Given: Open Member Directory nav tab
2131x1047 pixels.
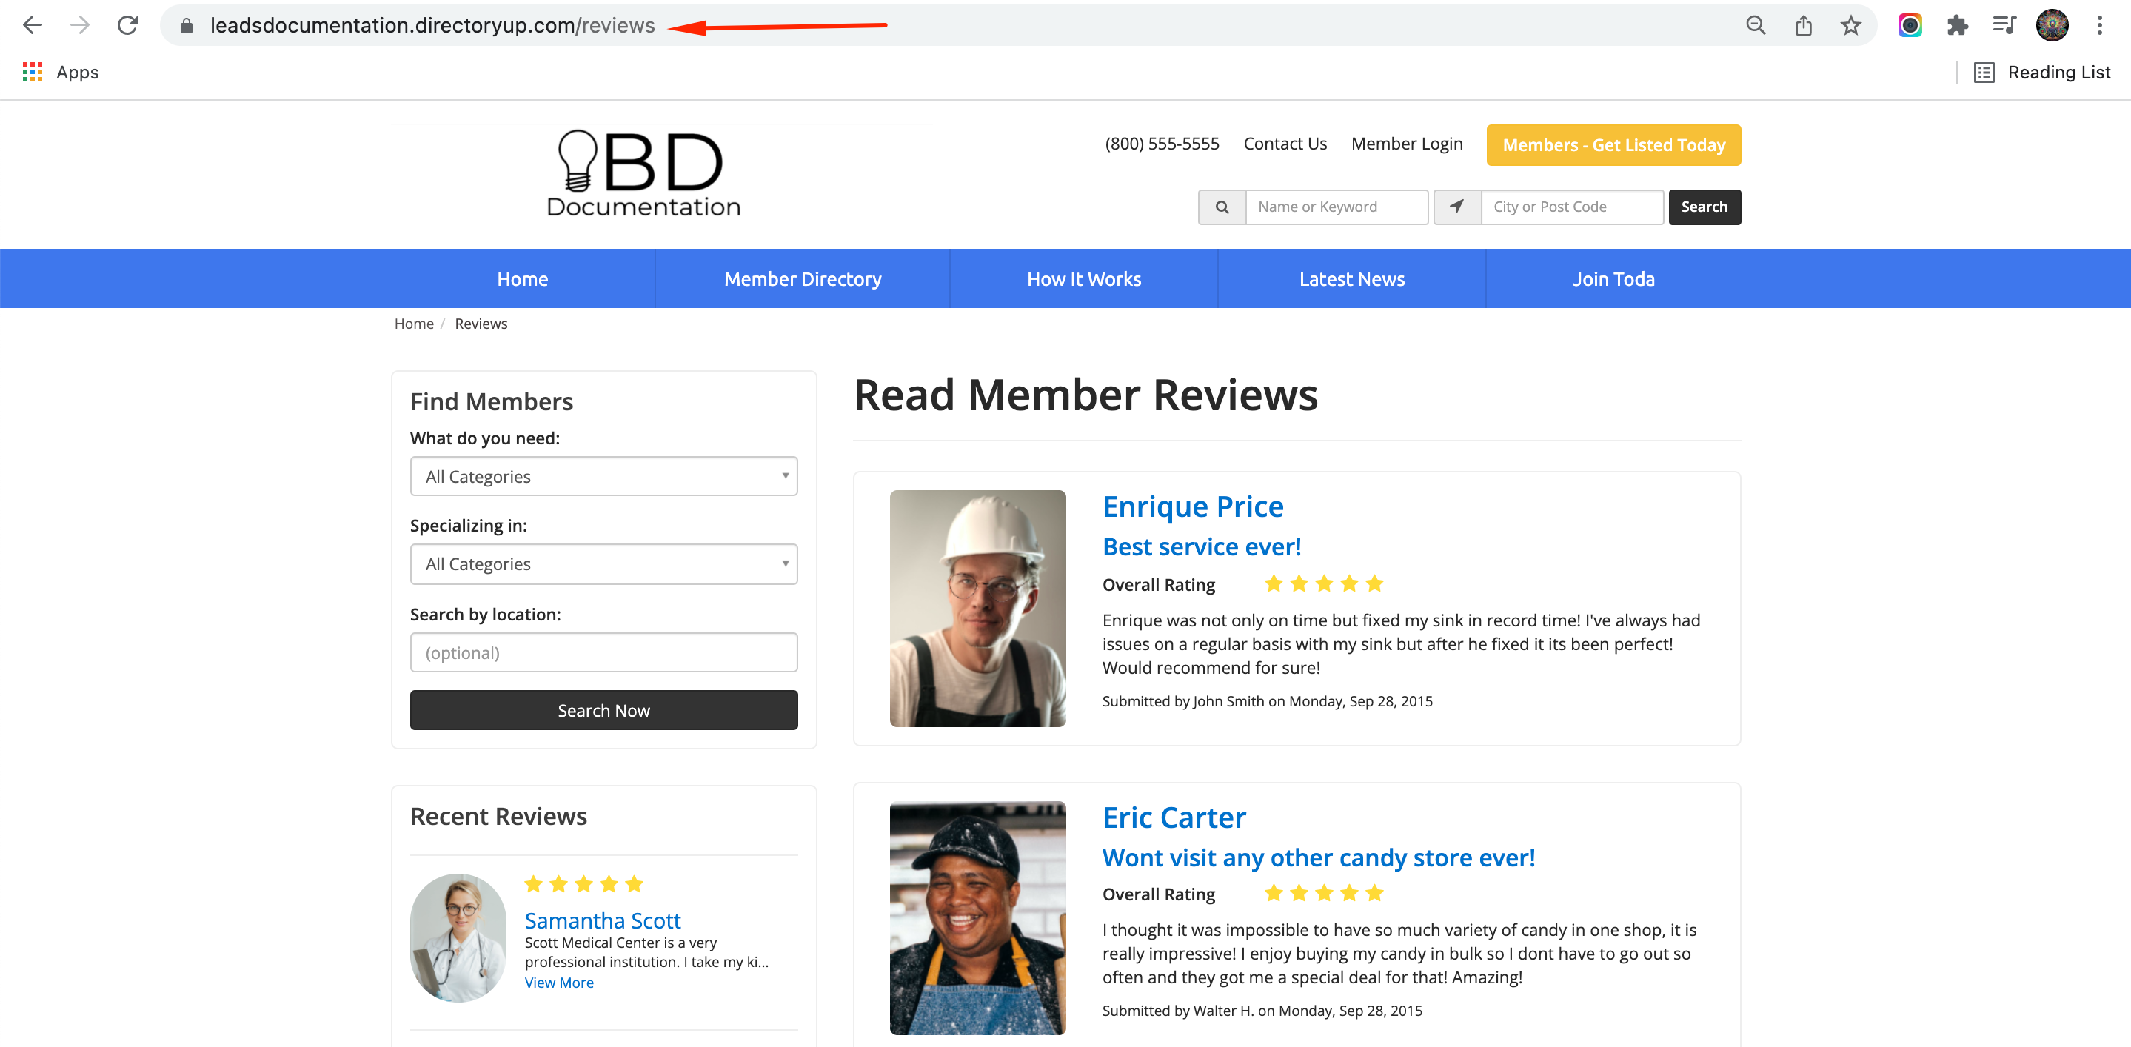Looking at the screenshot, I should (802, 278).
